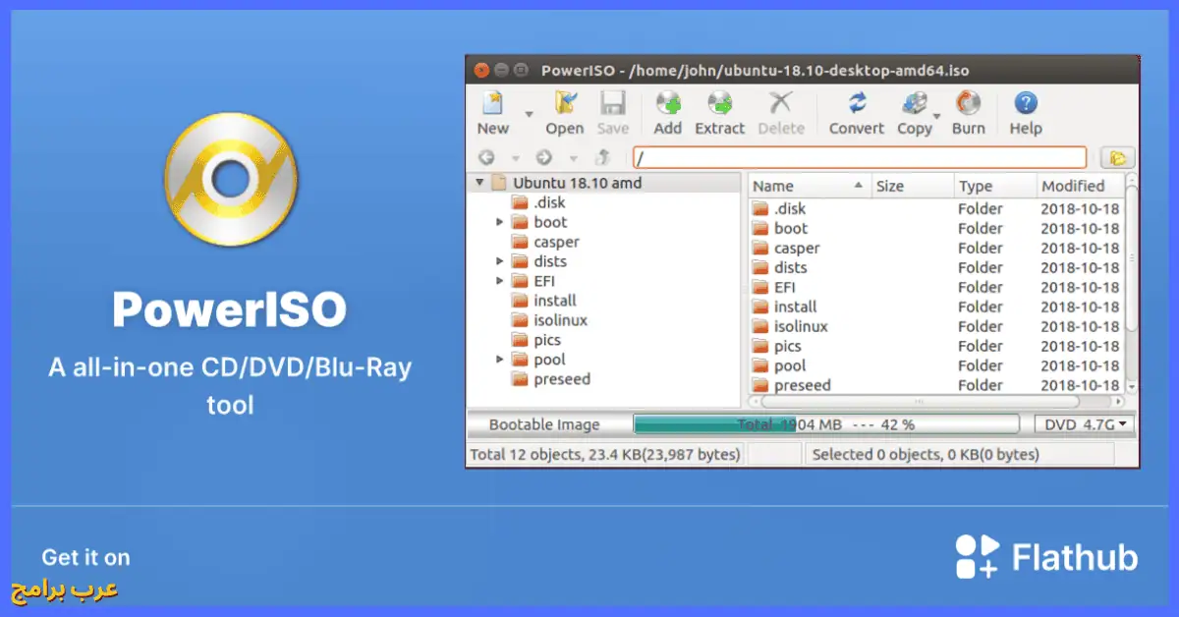Click the Back navigation arrow
Screen dimensions: 1179x617
click(486, 157)
